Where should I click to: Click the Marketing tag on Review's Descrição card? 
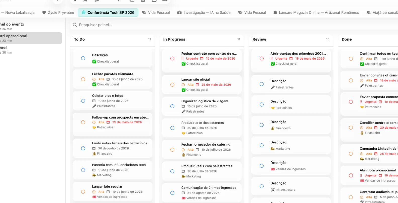[x=283, y=149]
